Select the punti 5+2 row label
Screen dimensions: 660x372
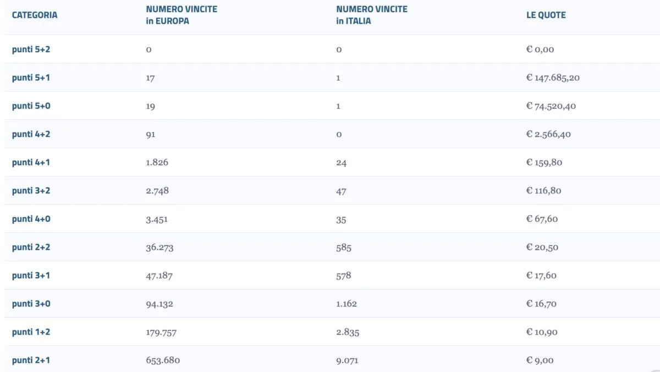pyautogui.click(x=31, y=49)
